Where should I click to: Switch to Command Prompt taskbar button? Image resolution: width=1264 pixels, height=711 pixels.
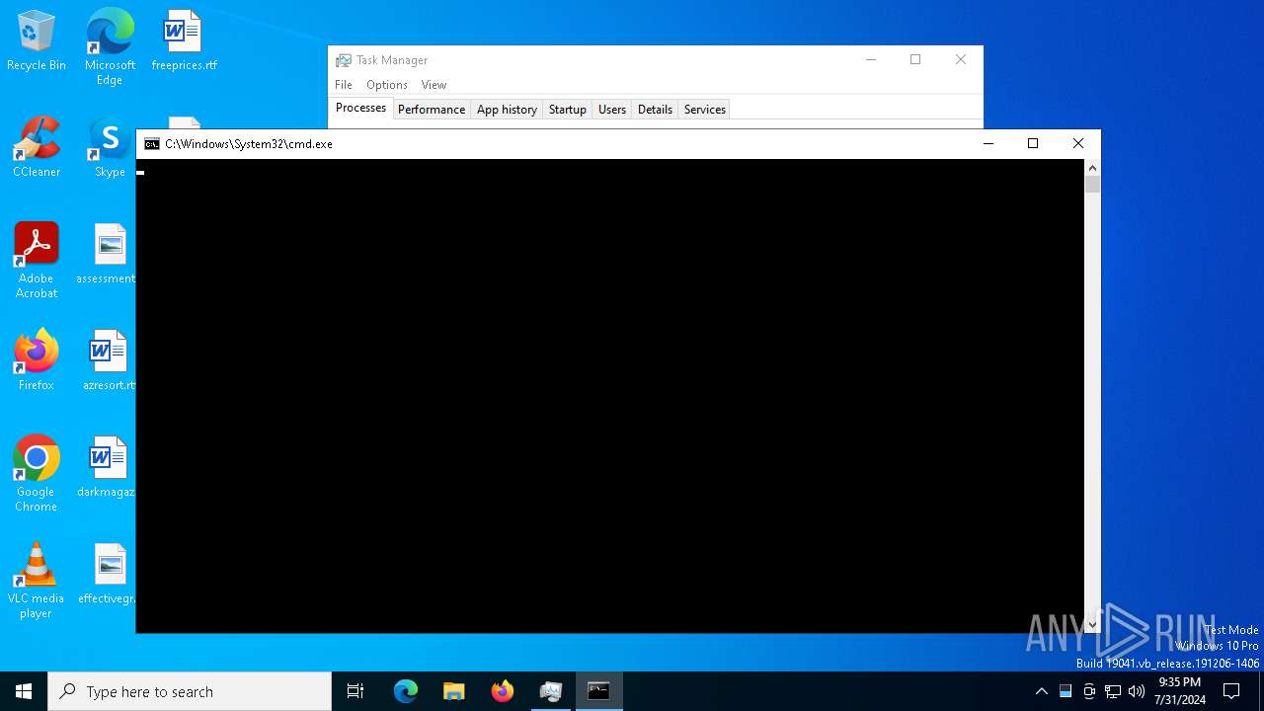pyautogui.click(x=599, y=691)
